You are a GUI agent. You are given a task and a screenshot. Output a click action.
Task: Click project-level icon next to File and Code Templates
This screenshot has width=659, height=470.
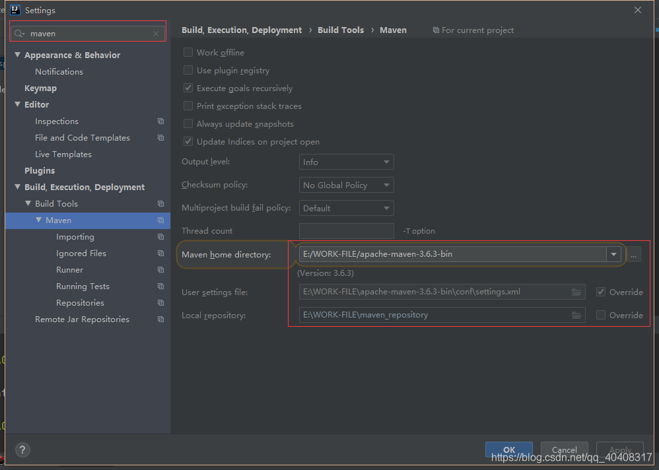coord(160,138)
